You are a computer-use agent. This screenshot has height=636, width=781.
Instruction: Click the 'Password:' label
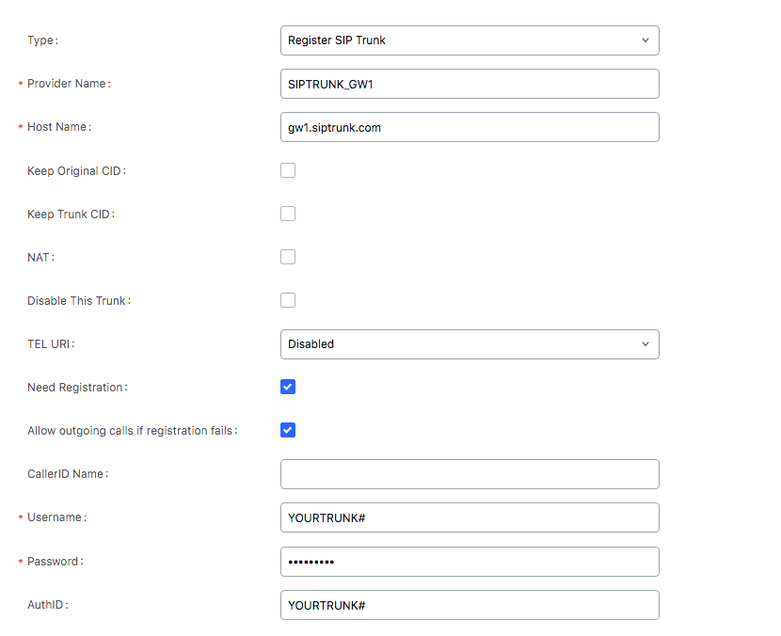(x=56, y=562)
